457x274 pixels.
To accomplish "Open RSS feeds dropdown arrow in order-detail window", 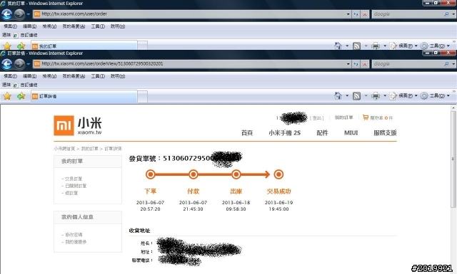I will 366,95.
